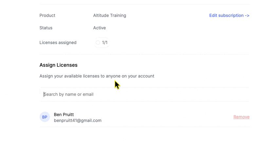262x145 pixels.
Task: Click the word account in the description
Action: coord(147,76)
